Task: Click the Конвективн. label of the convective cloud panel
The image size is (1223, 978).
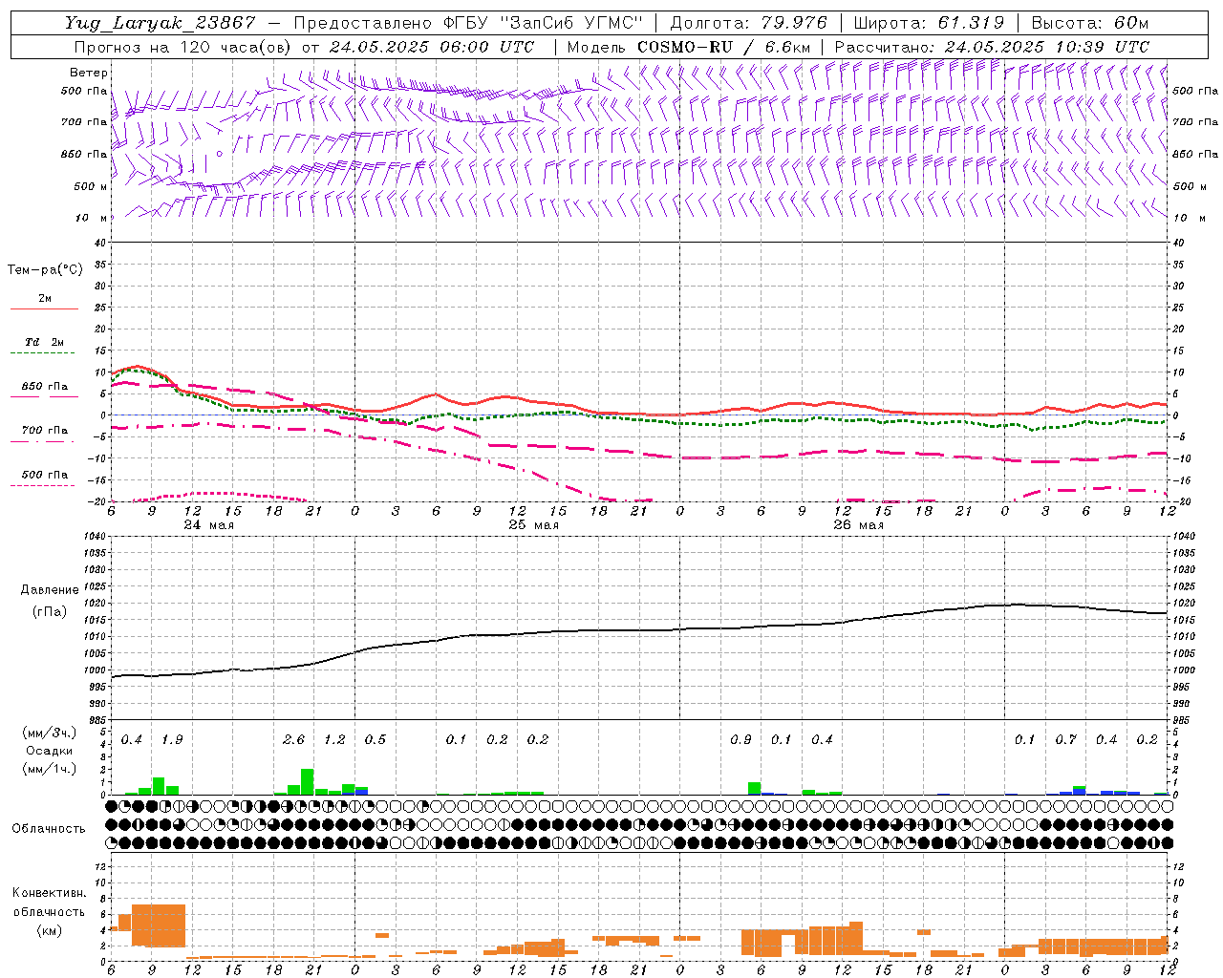Action: [x=49, y=893]
